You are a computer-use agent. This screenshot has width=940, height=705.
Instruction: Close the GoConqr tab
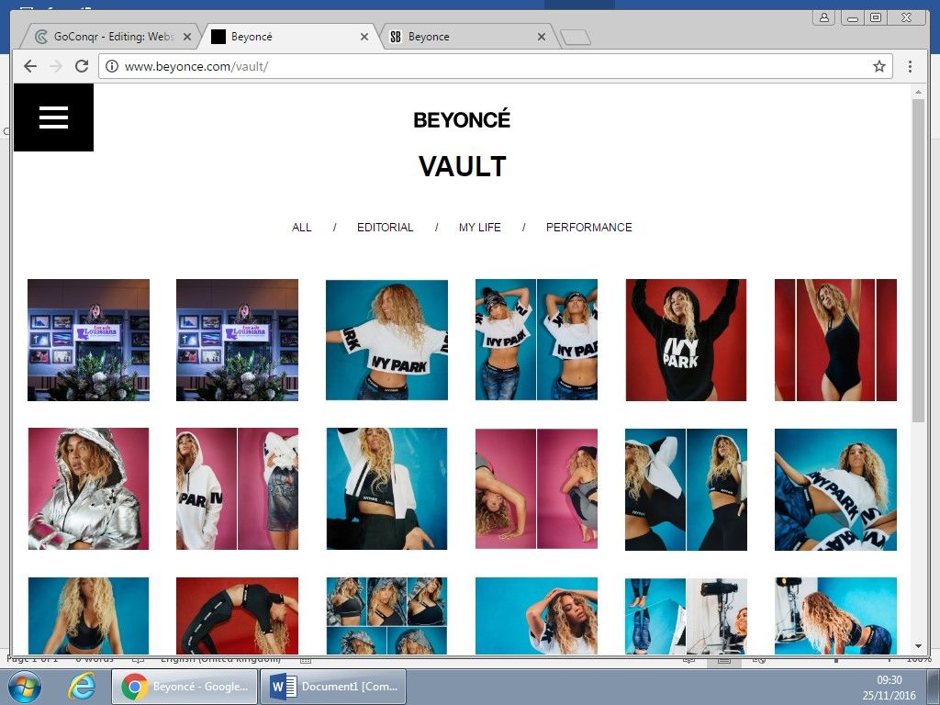[187, 38]
